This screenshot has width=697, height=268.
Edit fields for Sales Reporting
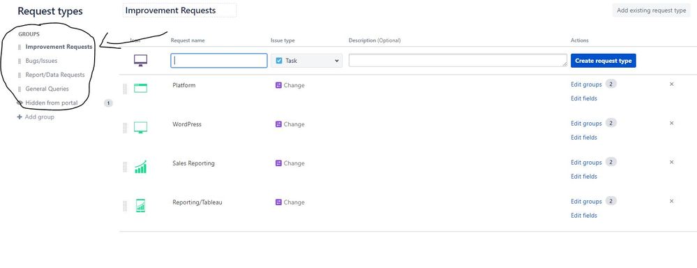click(584, 177)
